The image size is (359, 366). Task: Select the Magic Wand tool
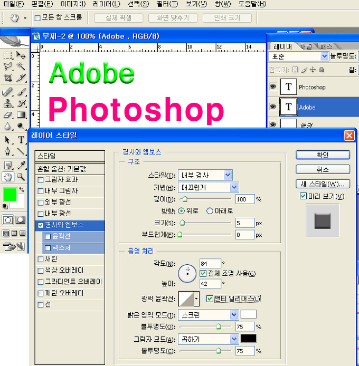coord(21,66)
